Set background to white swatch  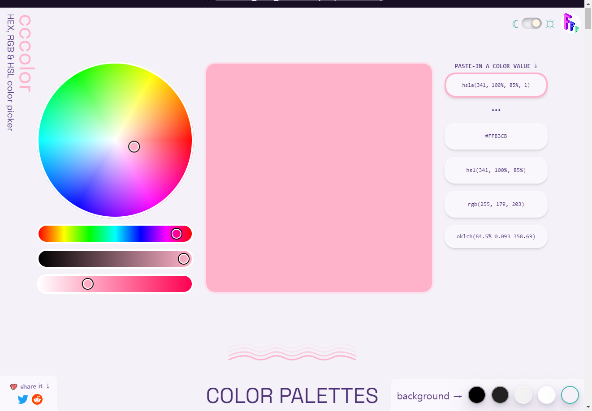tap(547, 395)
